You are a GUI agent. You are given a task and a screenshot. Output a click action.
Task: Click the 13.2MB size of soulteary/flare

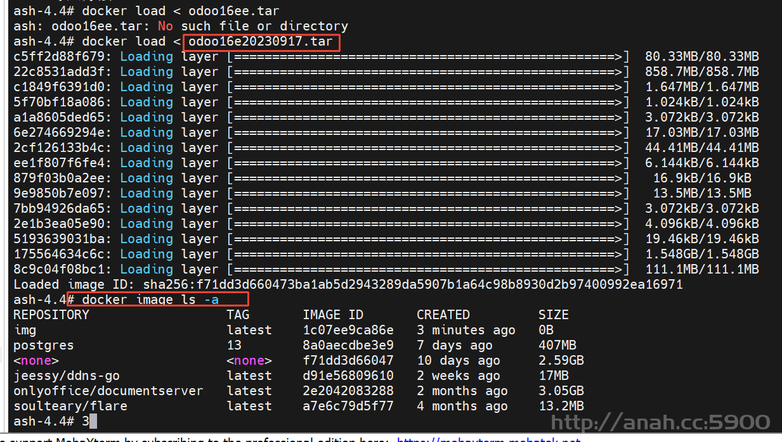pos(561,407)
